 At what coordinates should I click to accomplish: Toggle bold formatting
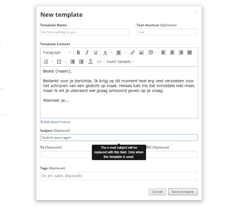pos(78,52)
